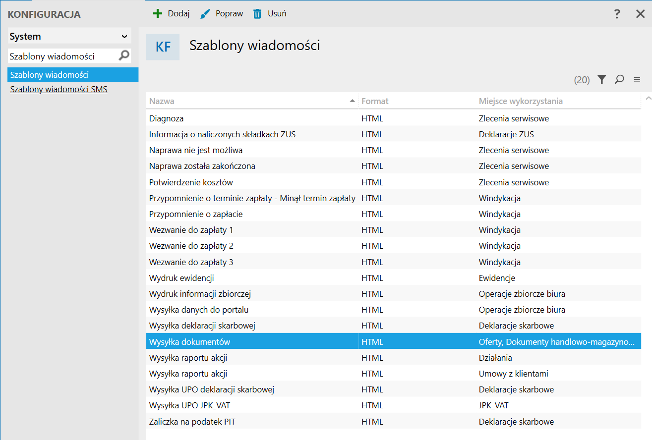Open the list options hamburger menu
The height and width of the screenshot is (440, 652).
click(637, 79)
